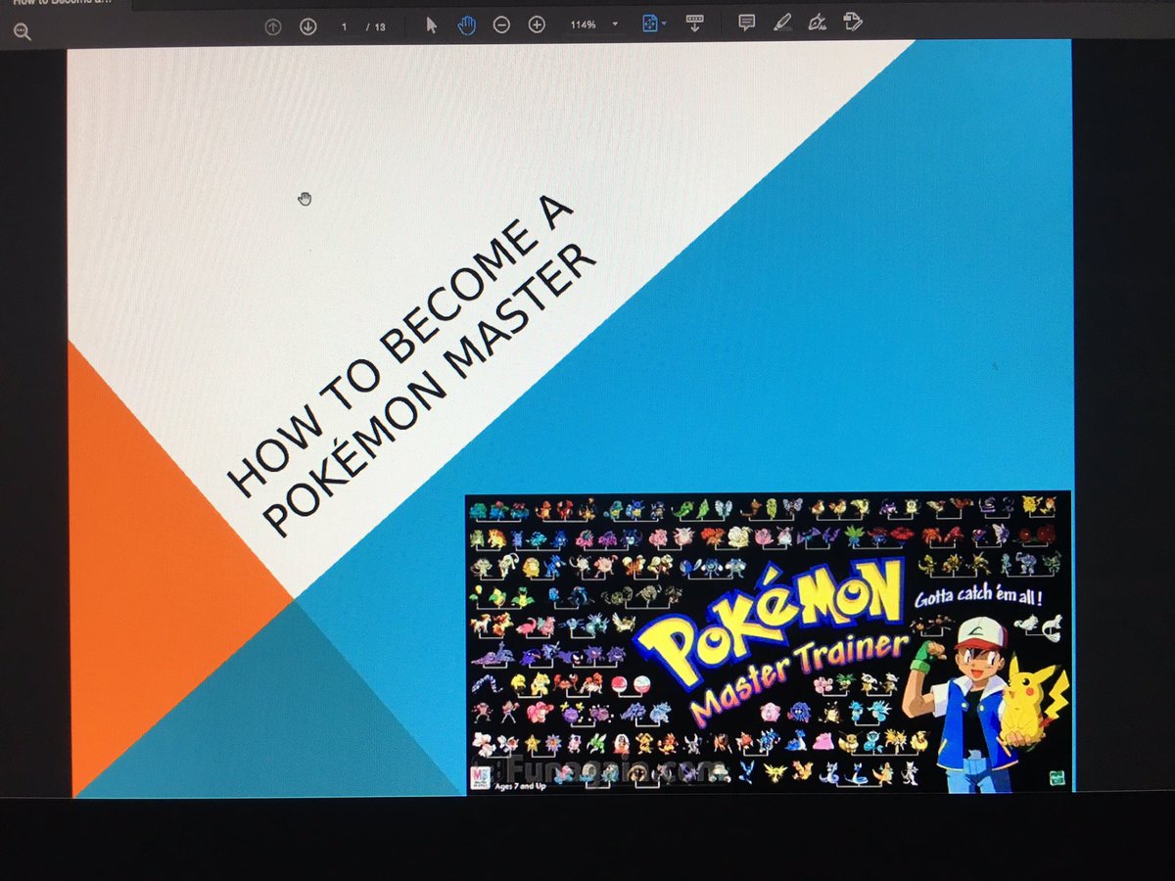Click the Pokémon Master Trainer image on slide
Image resolution: width=1175 pixels, height=881 pixels.
click(769, 642)
